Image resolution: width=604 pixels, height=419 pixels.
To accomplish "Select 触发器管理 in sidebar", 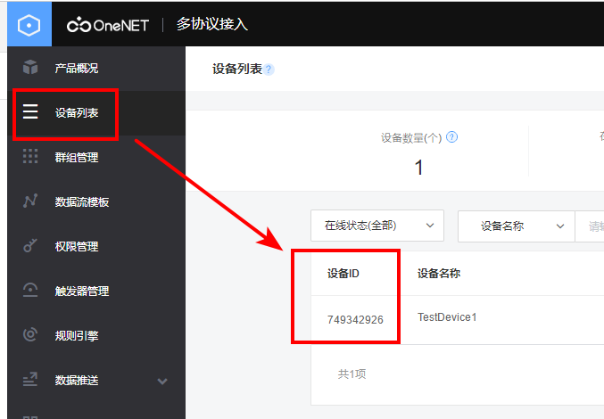I will coord(96,292).
